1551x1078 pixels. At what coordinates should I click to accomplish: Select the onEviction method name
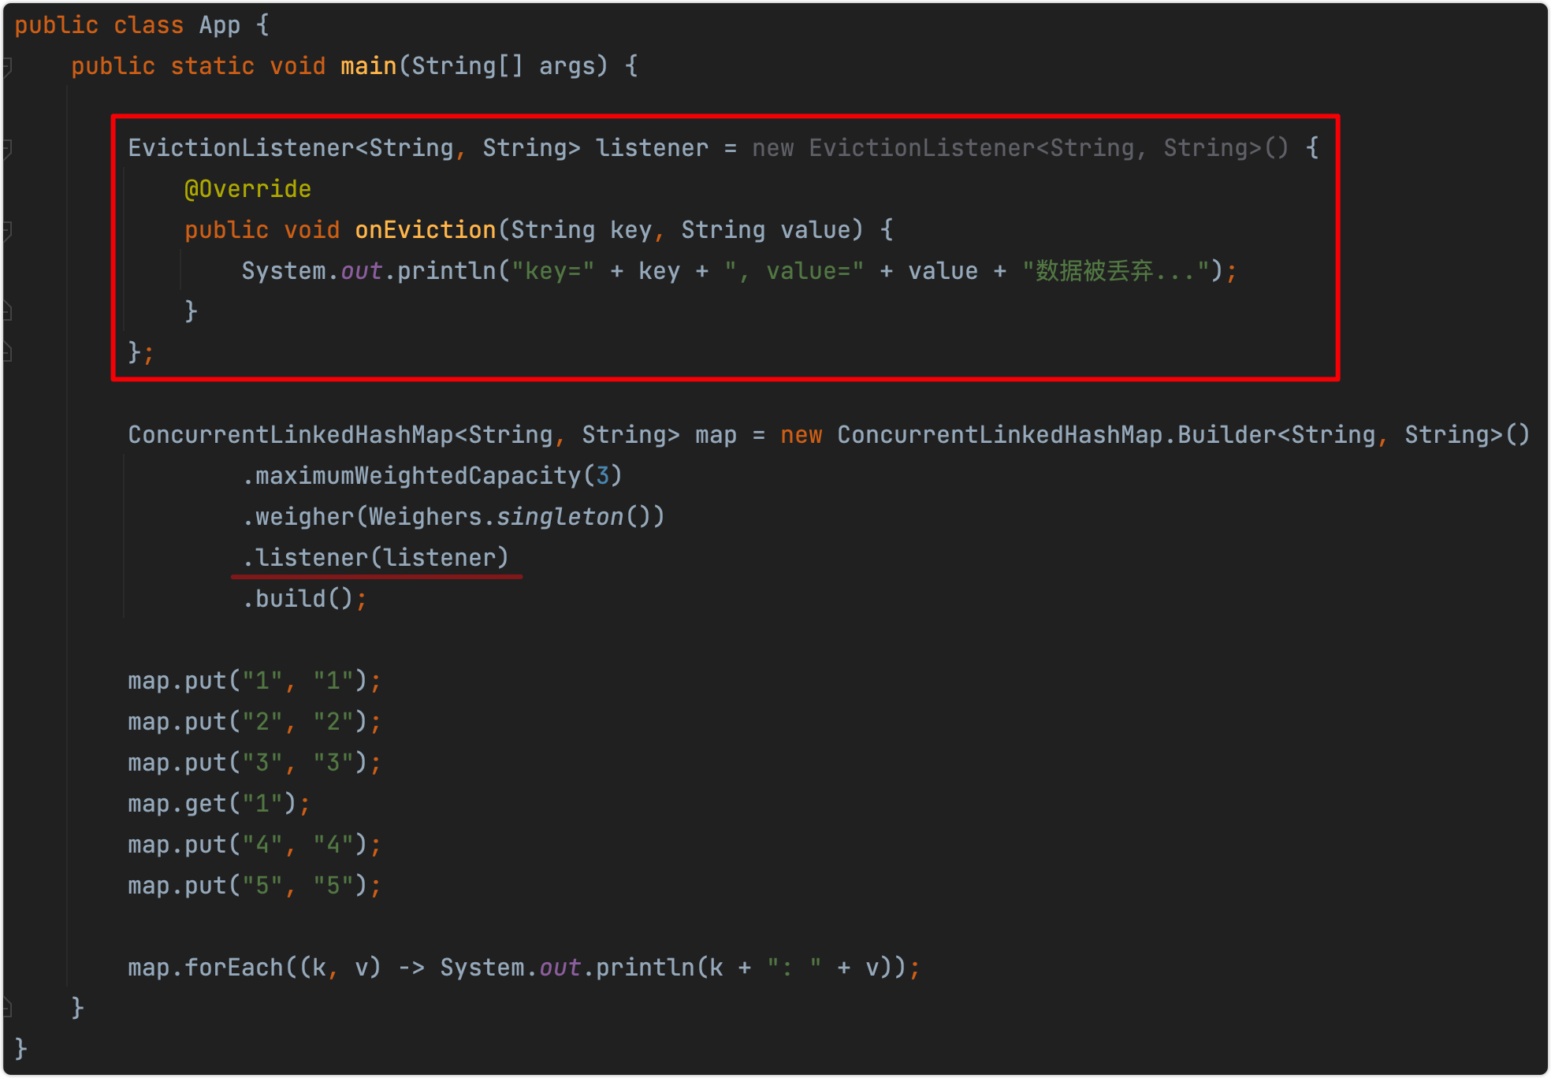pos(425,229)
